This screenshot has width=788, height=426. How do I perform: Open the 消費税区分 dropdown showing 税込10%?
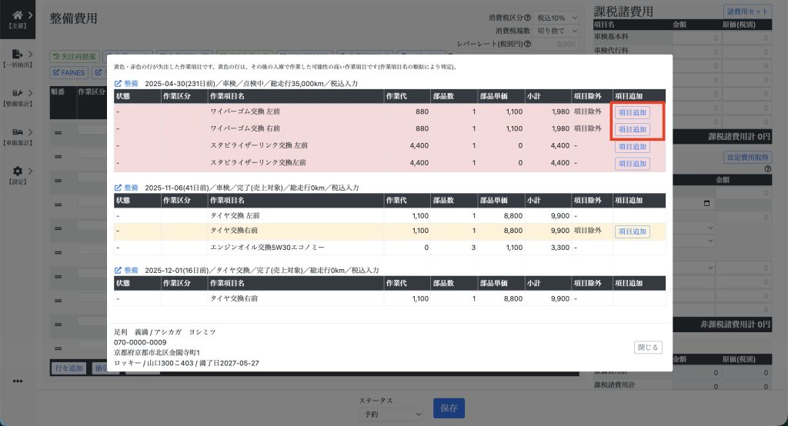[x=556, y=18]
